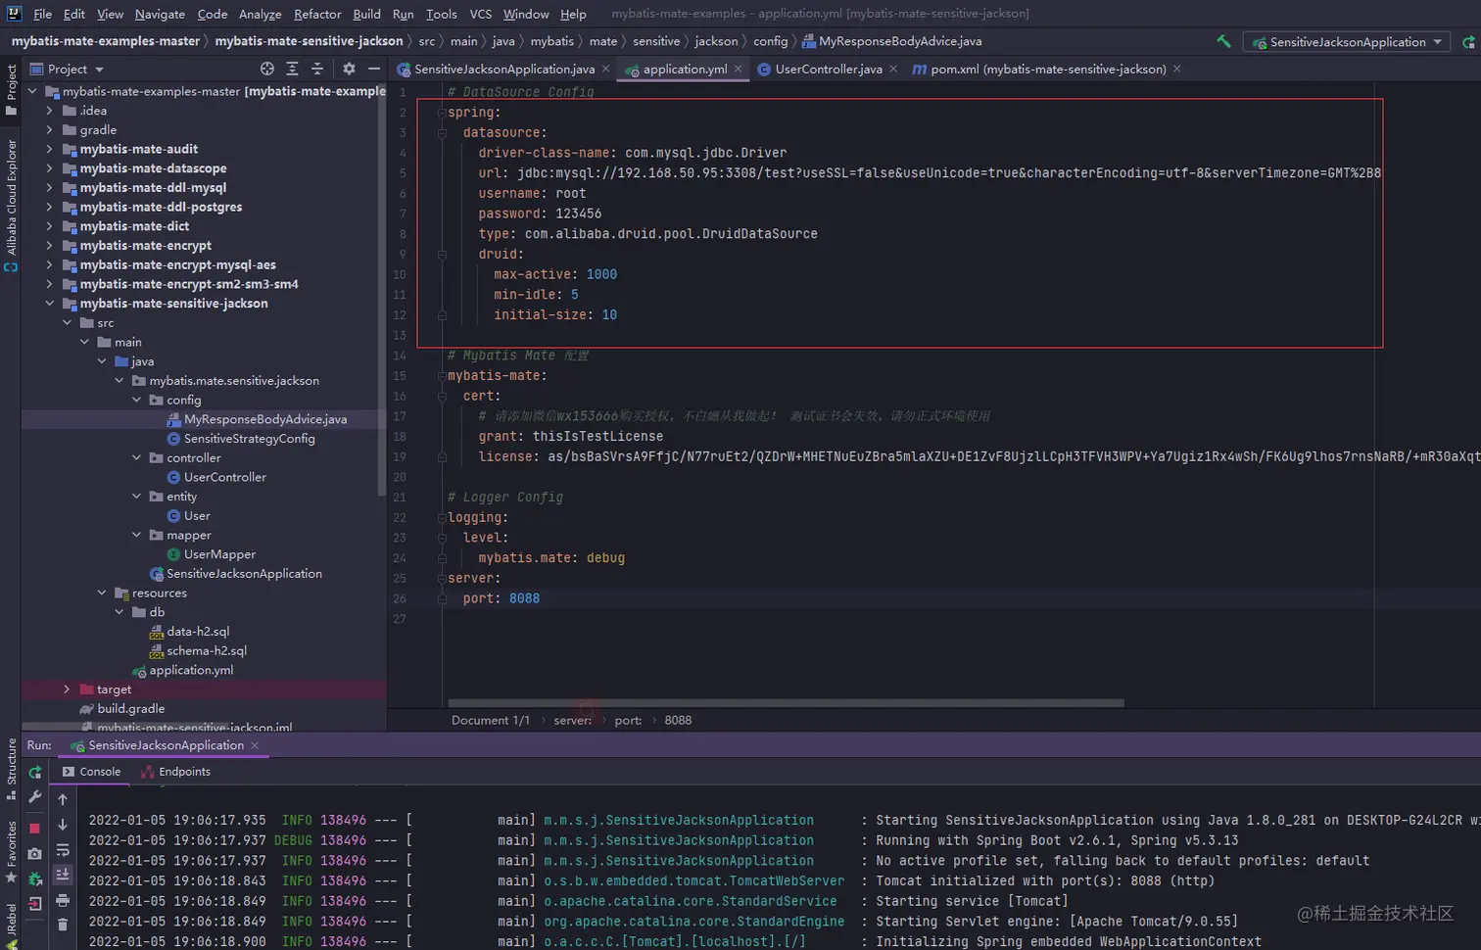Open the Project view selector dropdown
Viewport: 1481px width, 950px height.
point(67,70)
